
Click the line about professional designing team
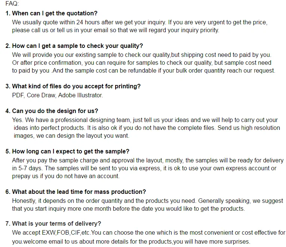point(145,120)
